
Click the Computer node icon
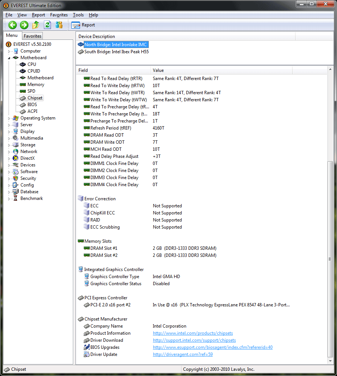click(16, 51)
